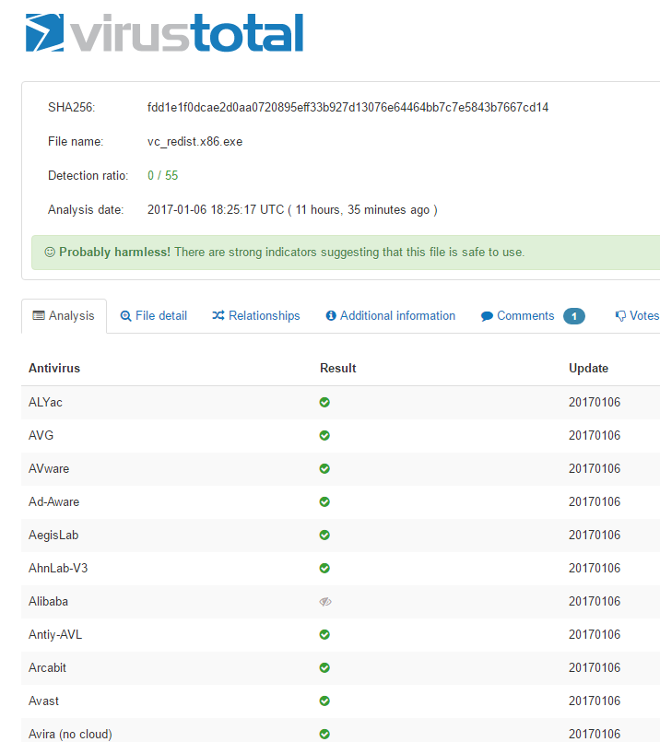Click the Result column header
Image resolution: width=660 pixels, height=742 pixels.
pyautogui.click(x=337, y=368)
